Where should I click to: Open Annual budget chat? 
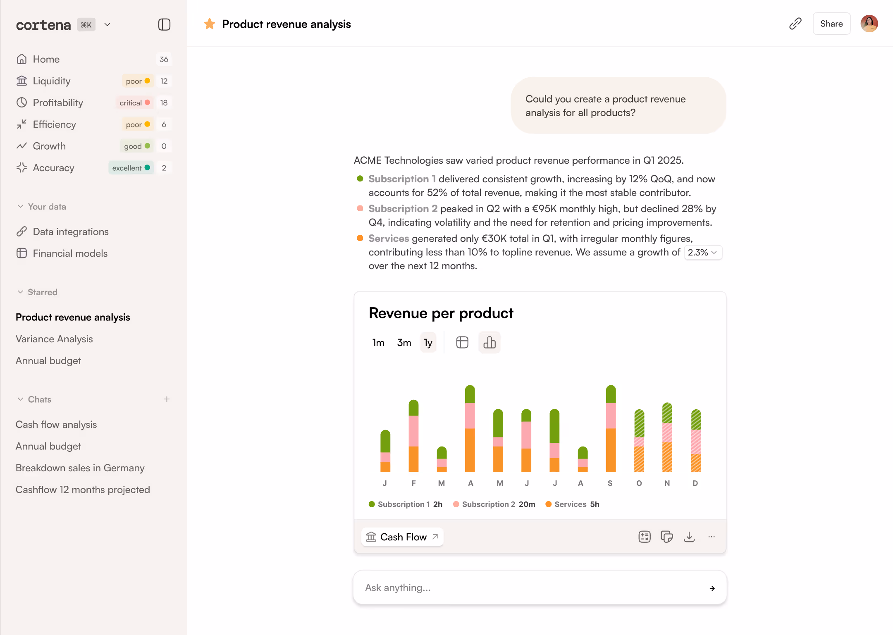pos(48,446)
